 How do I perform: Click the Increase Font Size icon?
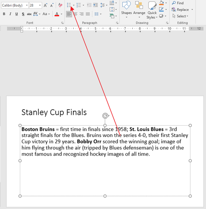pos(45,5)
